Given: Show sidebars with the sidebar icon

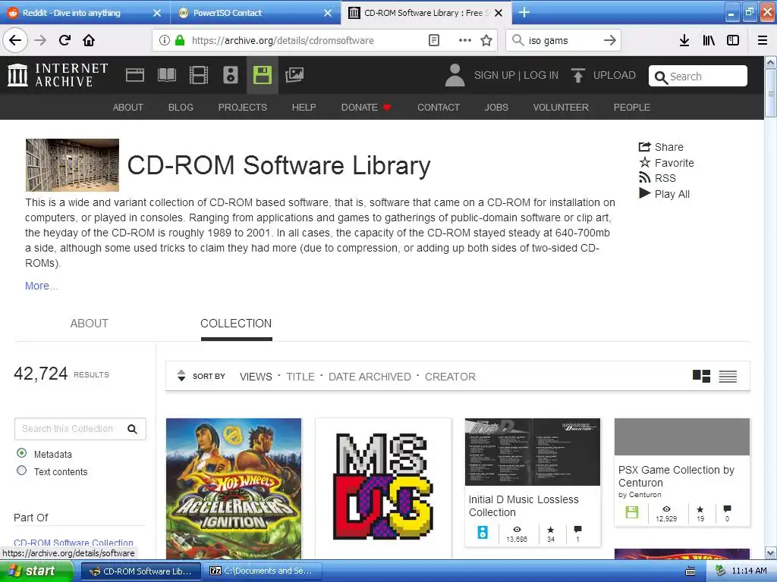Looking at the screenshot, I should (733, 40).
